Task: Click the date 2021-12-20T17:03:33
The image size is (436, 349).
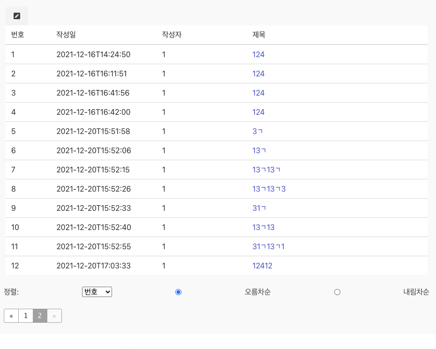Action: (x=93, y=266)
